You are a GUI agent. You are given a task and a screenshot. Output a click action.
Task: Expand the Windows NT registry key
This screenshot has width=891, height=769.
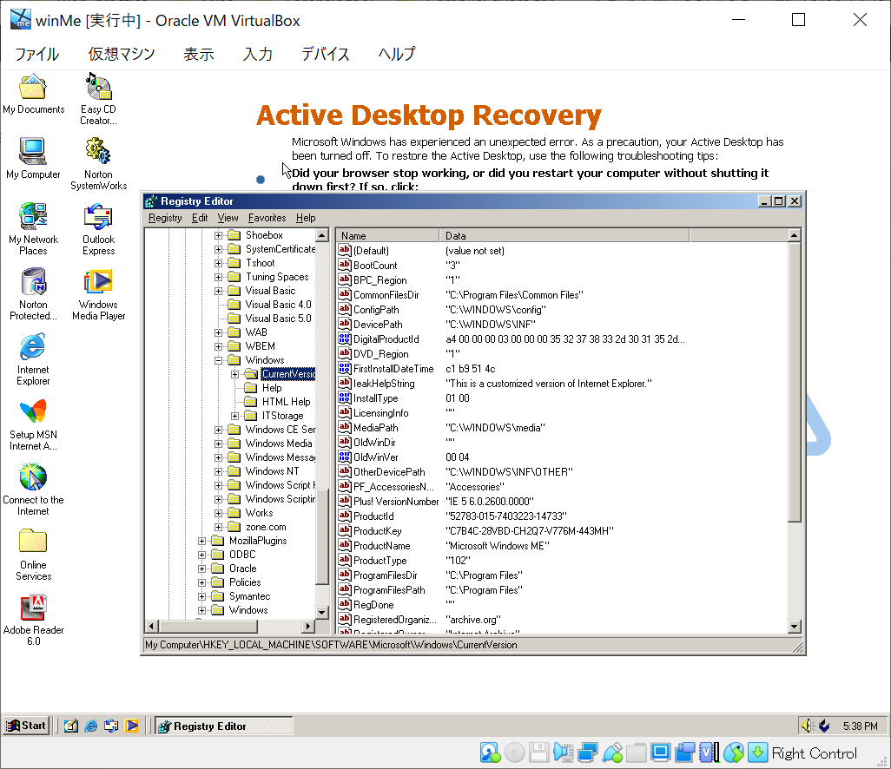(218, 471)
